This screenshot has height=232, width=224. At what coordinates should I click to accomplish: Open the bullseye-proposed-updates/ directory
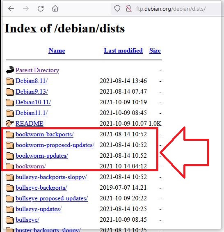(x=52, y=198)
